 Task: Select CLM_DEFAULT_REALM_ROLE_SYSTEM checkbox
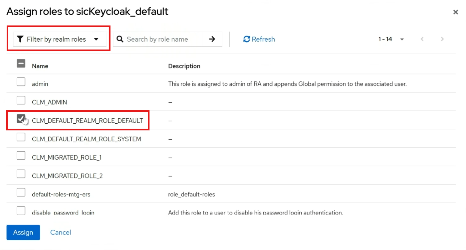click(21, 137)
